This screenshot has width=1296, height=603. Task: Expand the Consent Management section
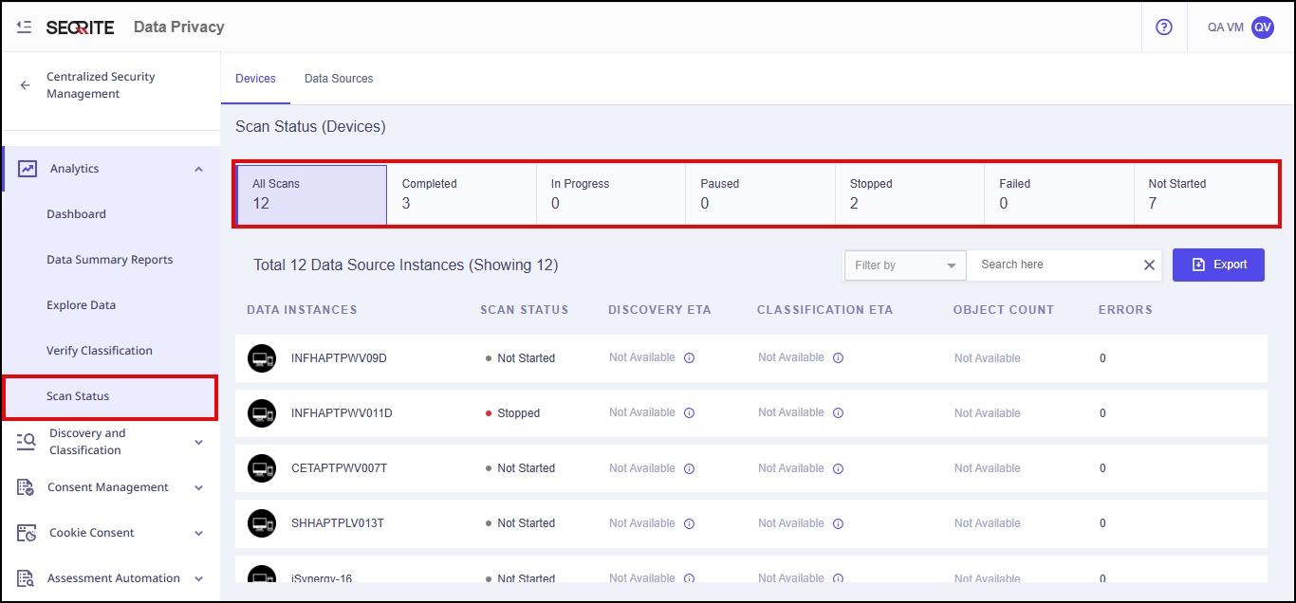point(198,487)
